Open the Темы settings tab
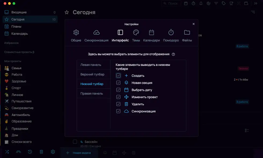The height and width of the screenshot is (158, 263). tap(136, 36)
